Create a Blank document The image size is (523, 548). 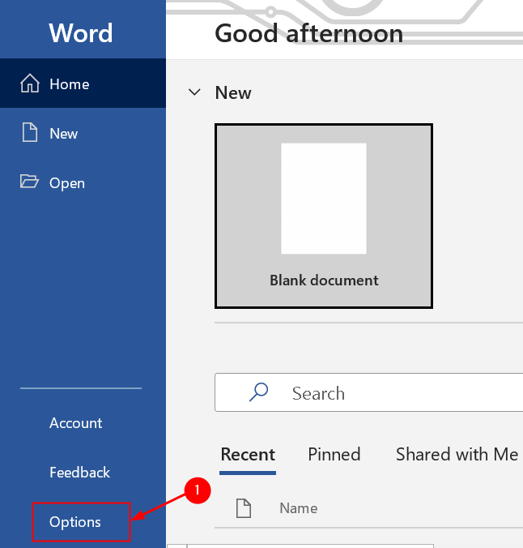[324, 216]
